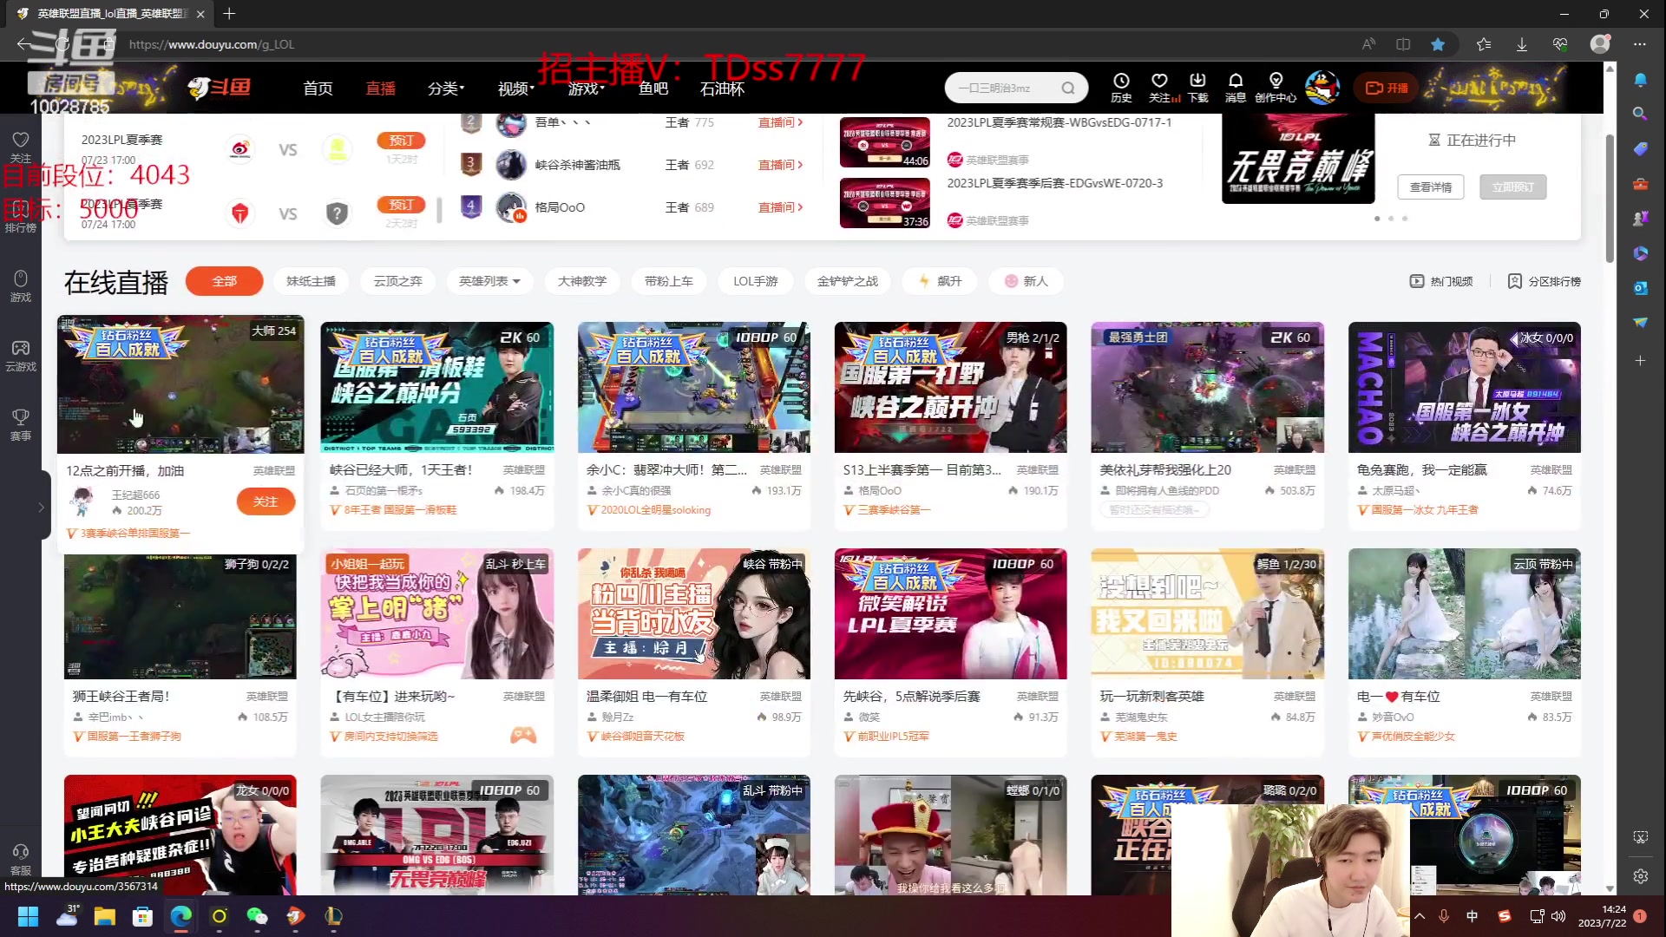Viewport: 1666px width, 937px height.
Task: Open the Windows Start menu
Action: click(x=28, y=916)
